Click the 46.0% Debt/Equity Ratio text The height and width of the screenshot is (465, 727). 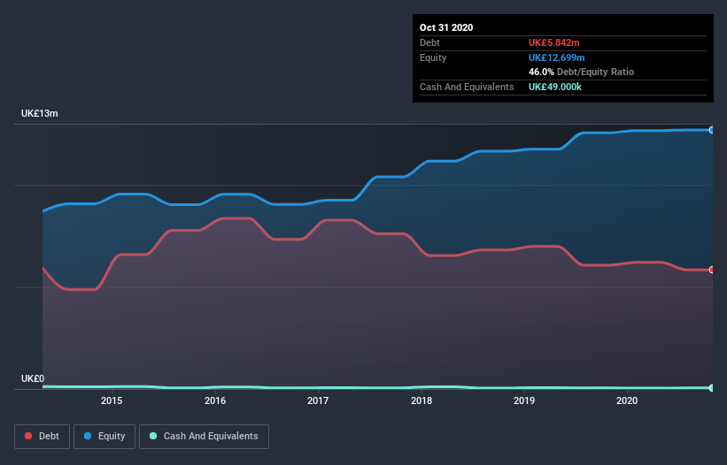coord(582,72)
